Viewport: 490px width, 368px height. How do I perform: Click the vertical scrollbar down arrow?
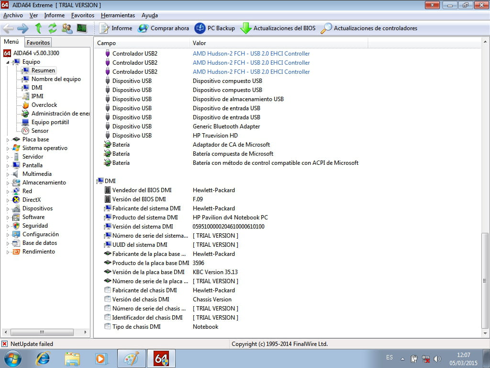485,333
